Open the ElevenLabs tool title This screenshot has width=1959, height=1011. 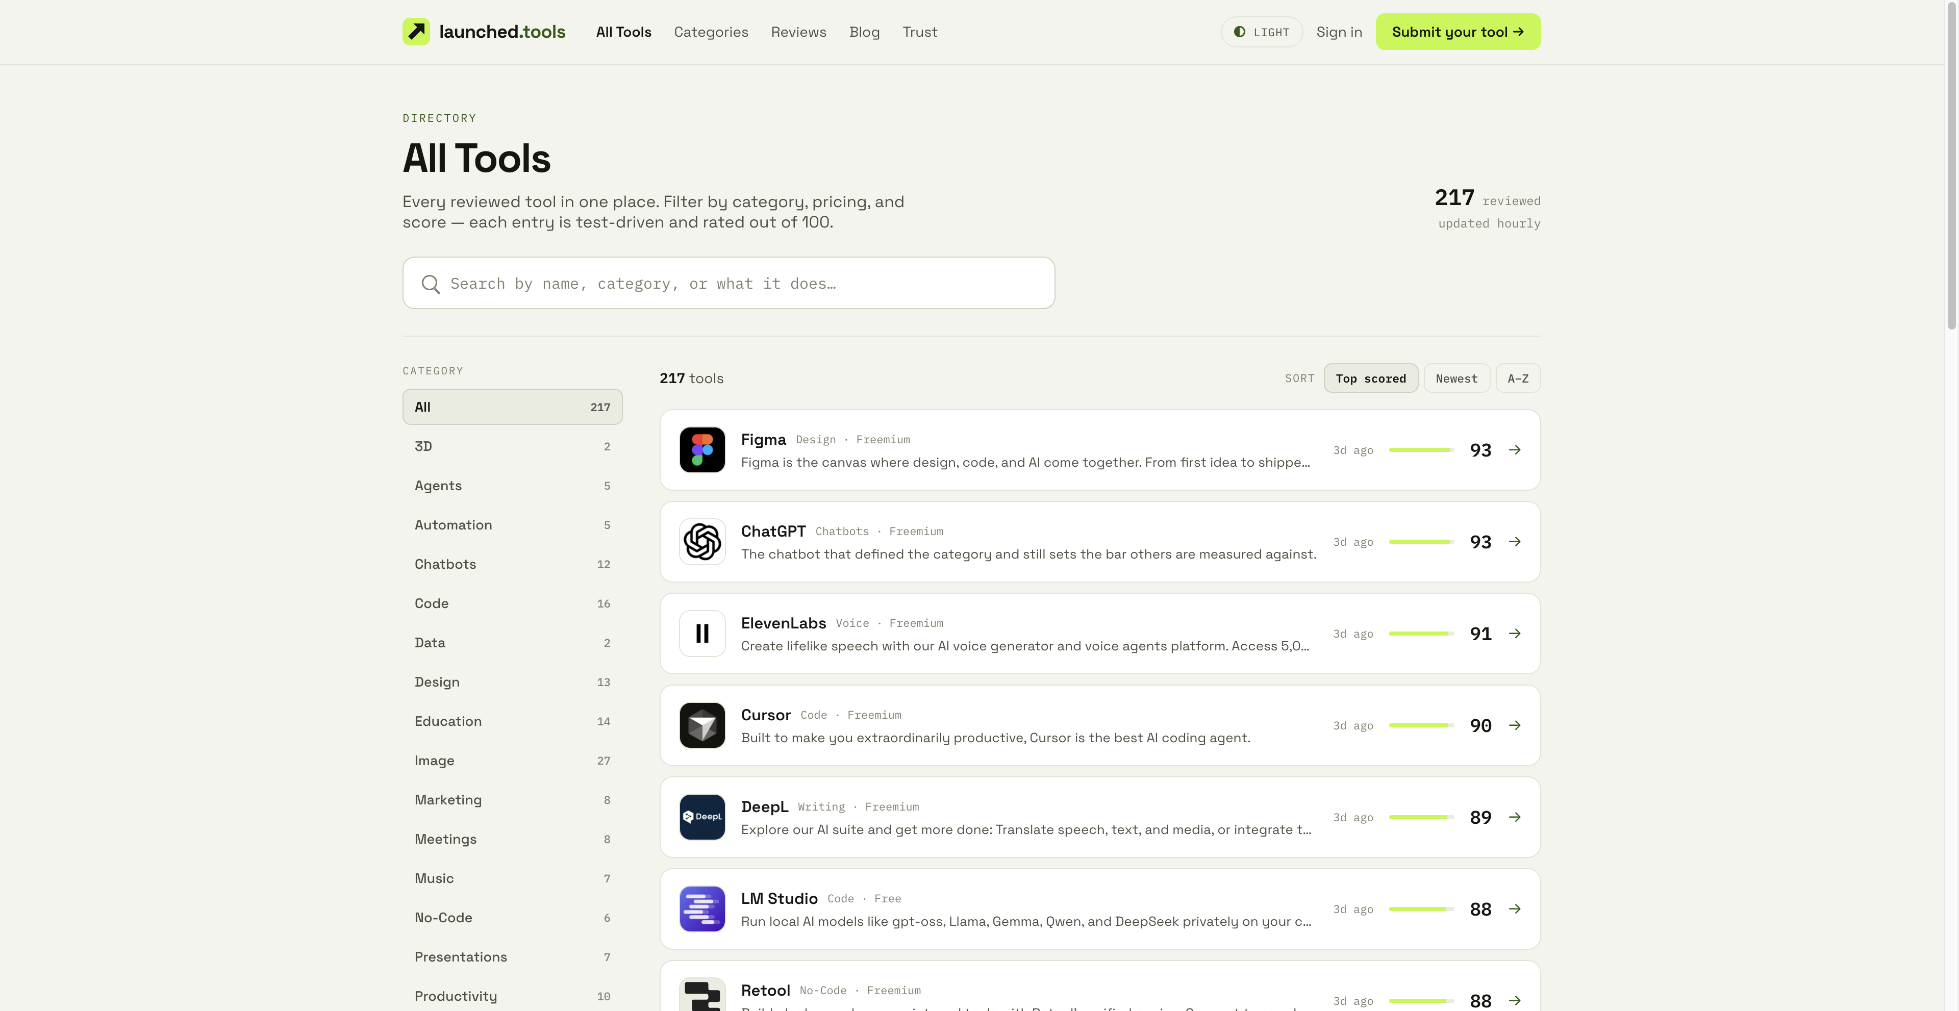click(x=783, y=623)
